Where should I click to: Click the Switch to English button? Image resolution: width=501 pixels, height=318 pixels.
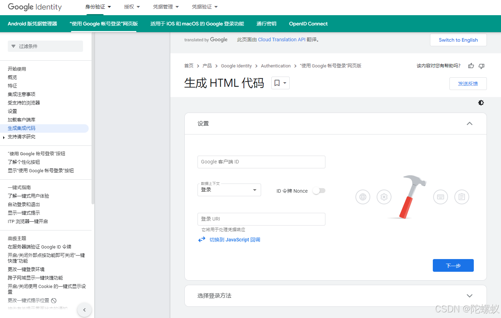458,40
